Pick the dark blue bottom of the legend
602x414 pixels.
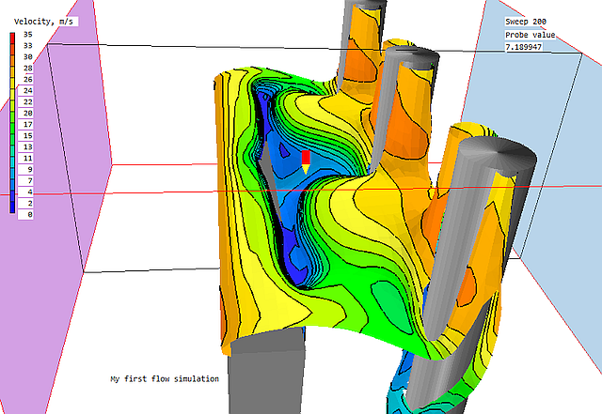coord(12,208)
